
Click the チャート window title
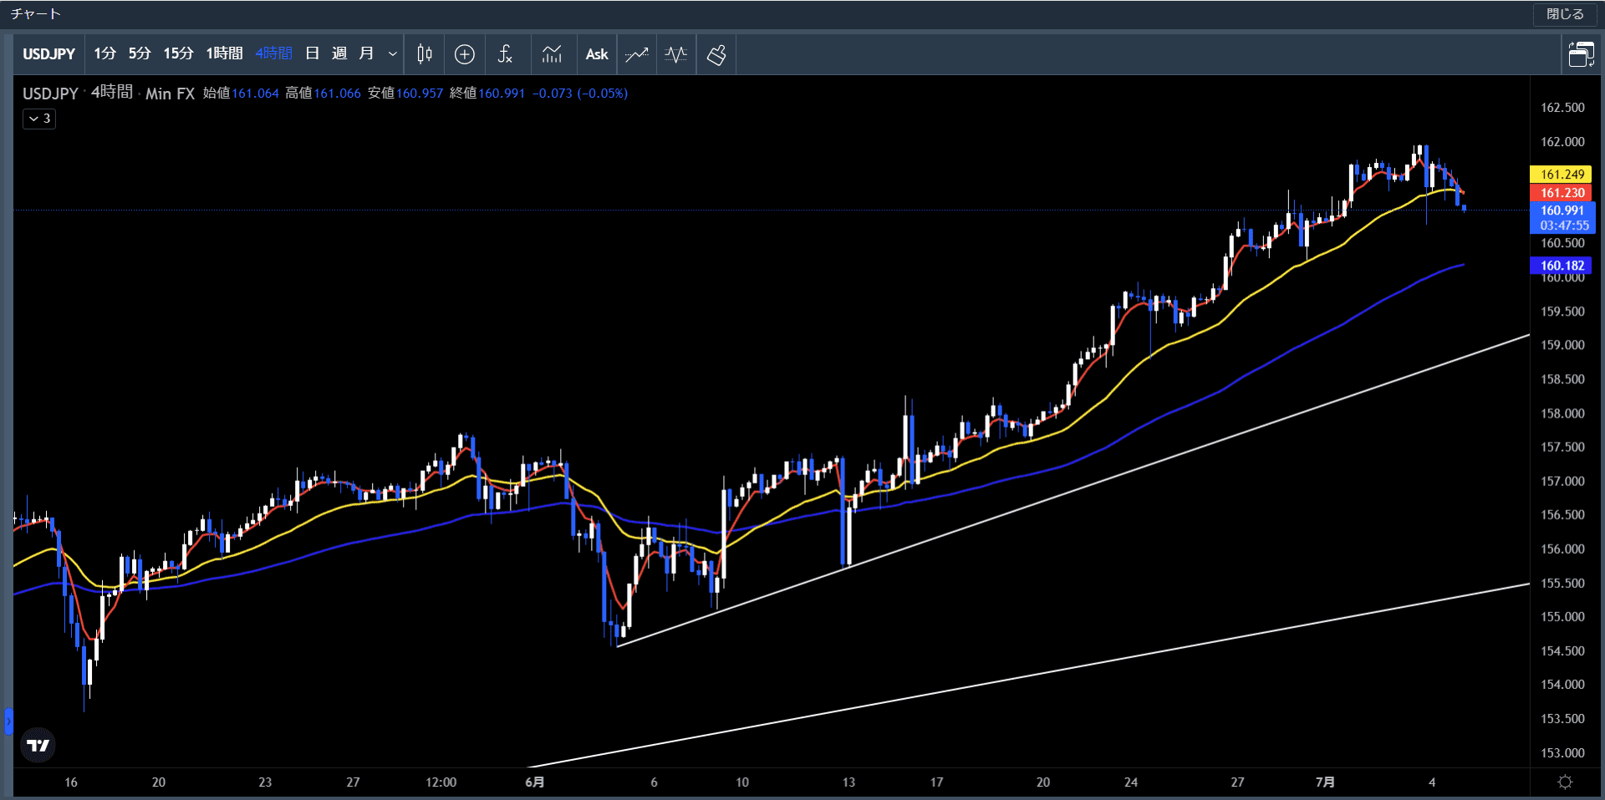click(35, 14)
